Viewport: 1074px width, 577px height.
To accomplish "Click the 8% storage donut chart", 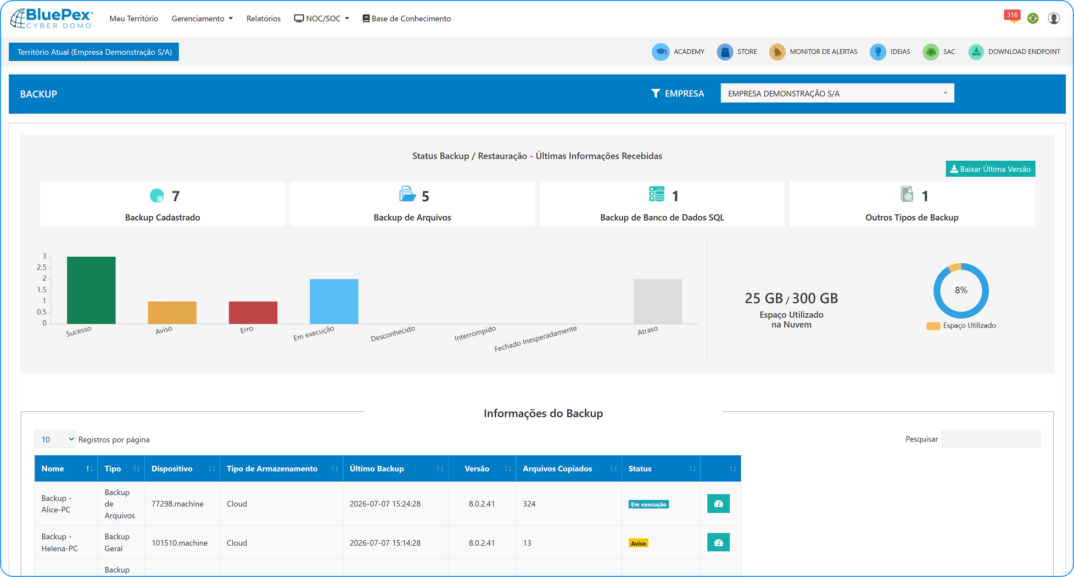I will click(x=961, y=291).
